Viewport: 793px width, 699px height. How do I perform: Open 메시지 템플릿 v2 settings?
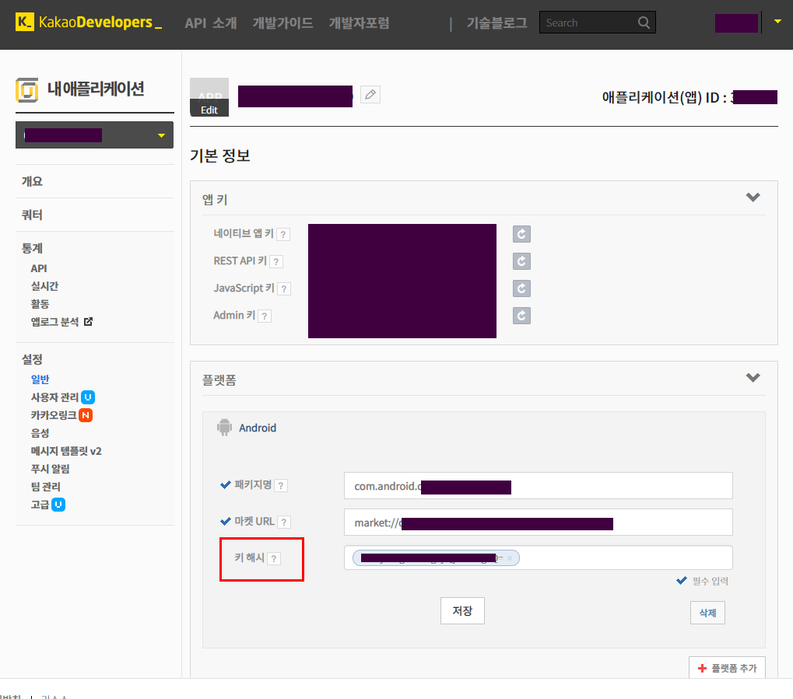tap(66, 451)
